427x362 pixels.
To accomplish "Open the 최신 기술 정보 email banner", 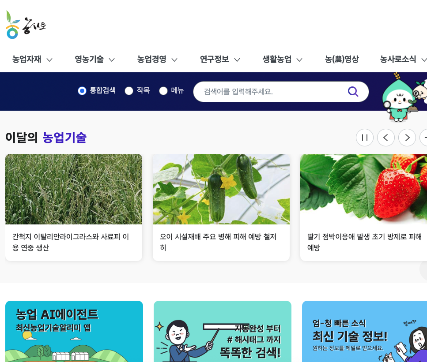I will 364,331.
